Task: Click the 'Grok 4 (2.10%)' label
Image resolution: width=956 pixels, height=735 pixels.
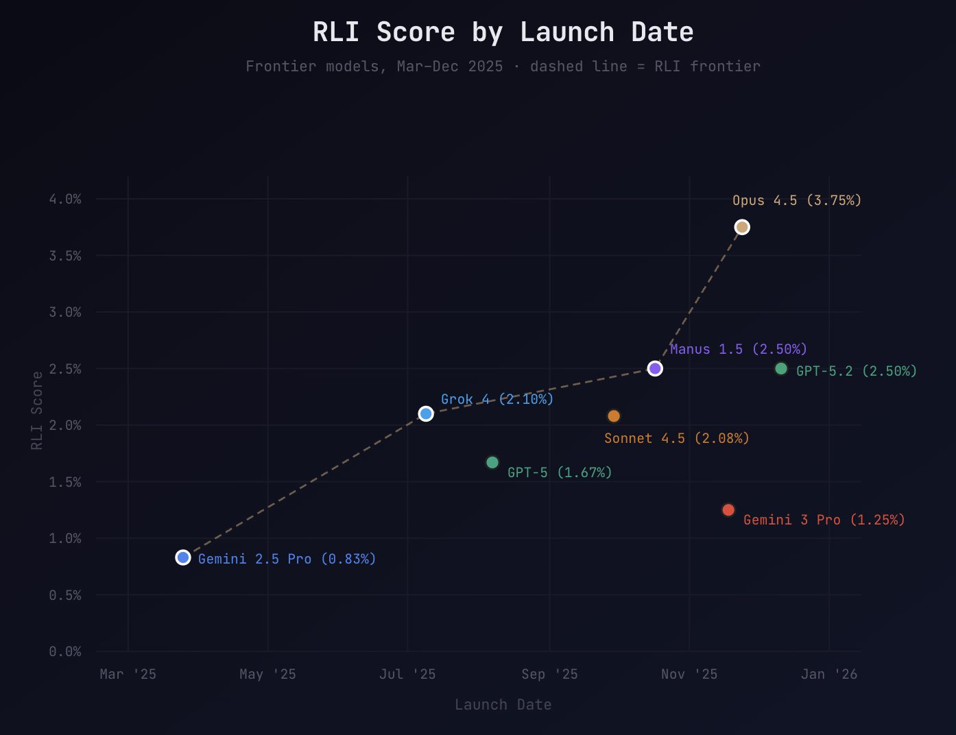Action: click(497, 399)
